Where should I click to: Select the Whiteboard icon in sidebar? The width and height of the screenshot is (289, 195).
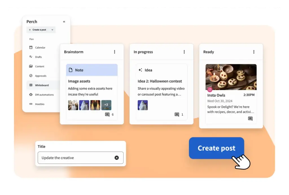click(x=31, y=85)
